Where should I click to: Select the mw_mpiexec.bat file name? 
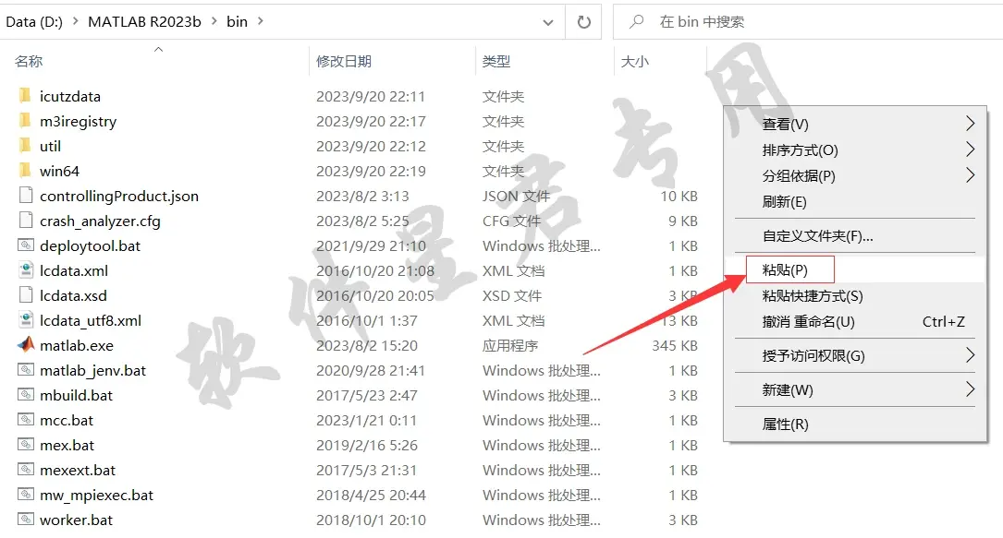(96, 496)
